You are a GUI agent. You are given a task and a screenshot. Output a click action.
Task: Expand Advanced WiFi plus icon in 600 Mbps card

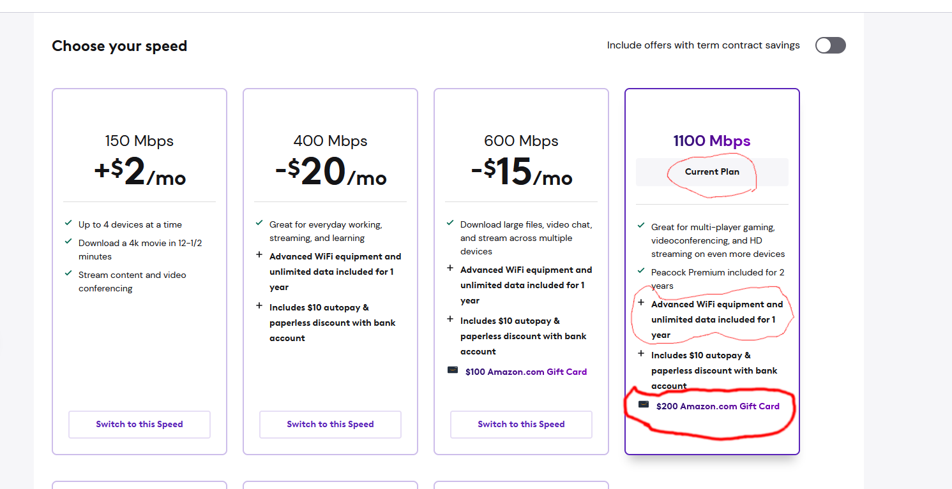point(450,268)
